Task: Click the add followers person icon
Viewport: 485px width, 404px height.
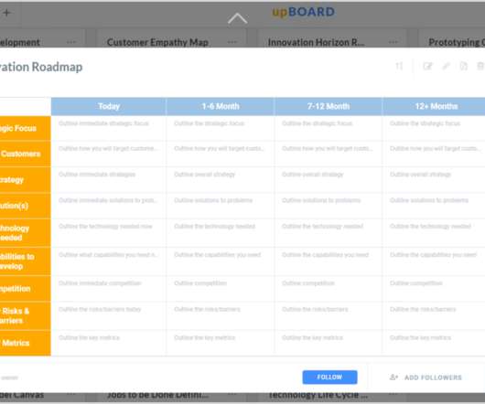Action: pos(393,377)
